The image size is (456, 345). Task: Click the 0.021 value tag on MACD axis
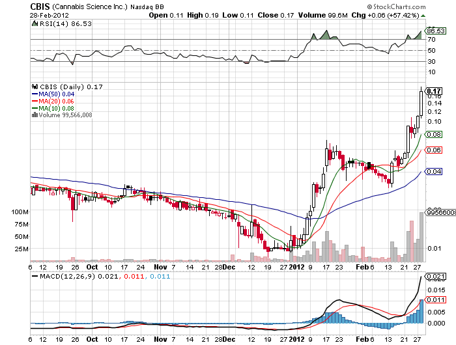point(436,277)
